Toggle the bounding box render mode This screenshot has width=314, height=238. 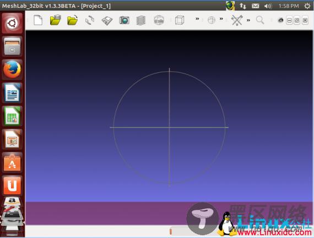180,20
